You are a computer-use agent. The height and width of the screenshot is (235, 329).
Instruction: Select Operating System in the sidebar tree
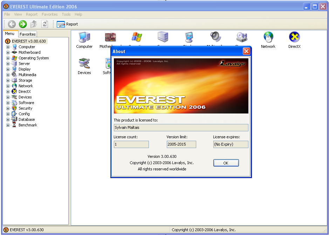34,58
